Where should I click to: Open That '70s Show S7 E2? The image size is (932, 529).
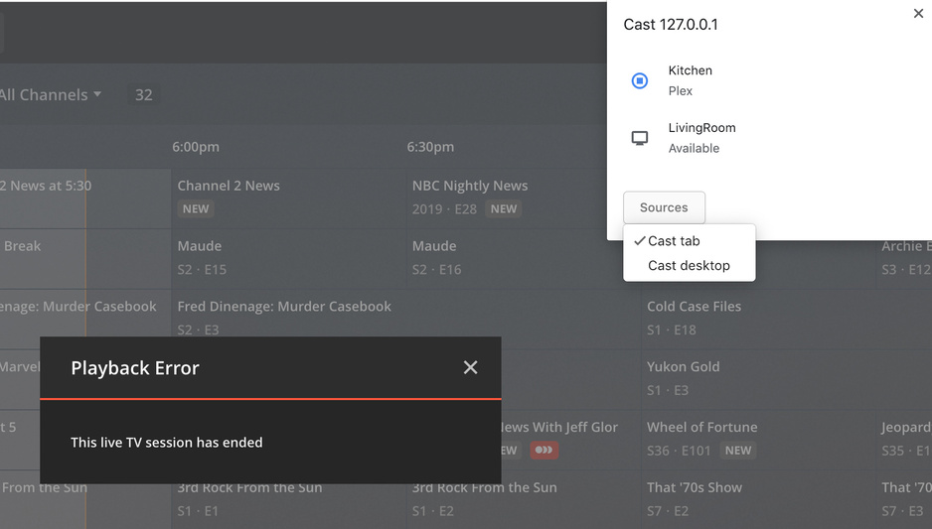tap(694, 488)
